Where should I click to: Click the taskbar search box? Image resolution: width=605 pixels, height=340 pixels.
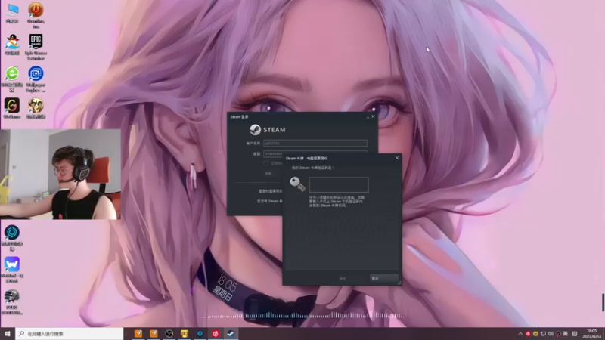point(70,334)
